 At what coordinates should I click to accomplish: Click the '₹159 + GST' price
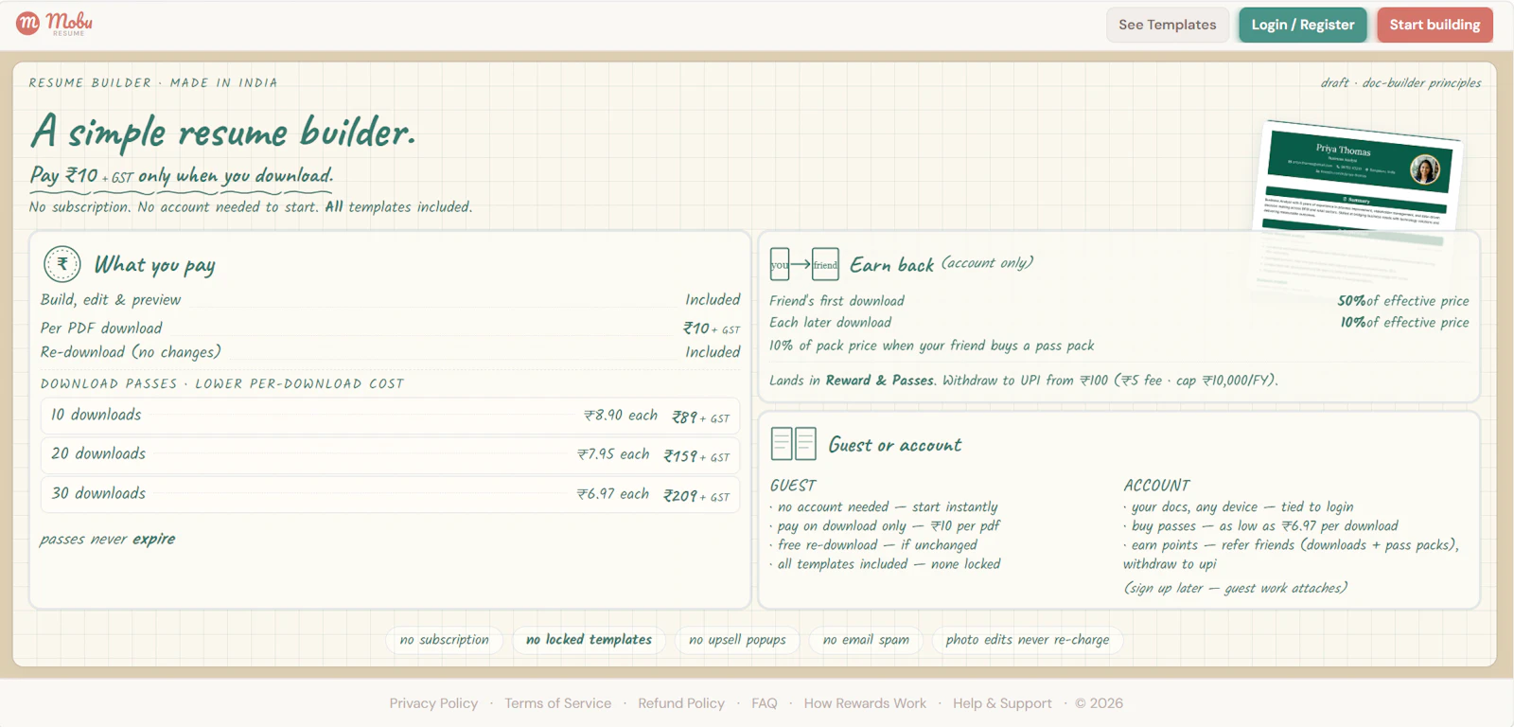(x=696, y=456)
